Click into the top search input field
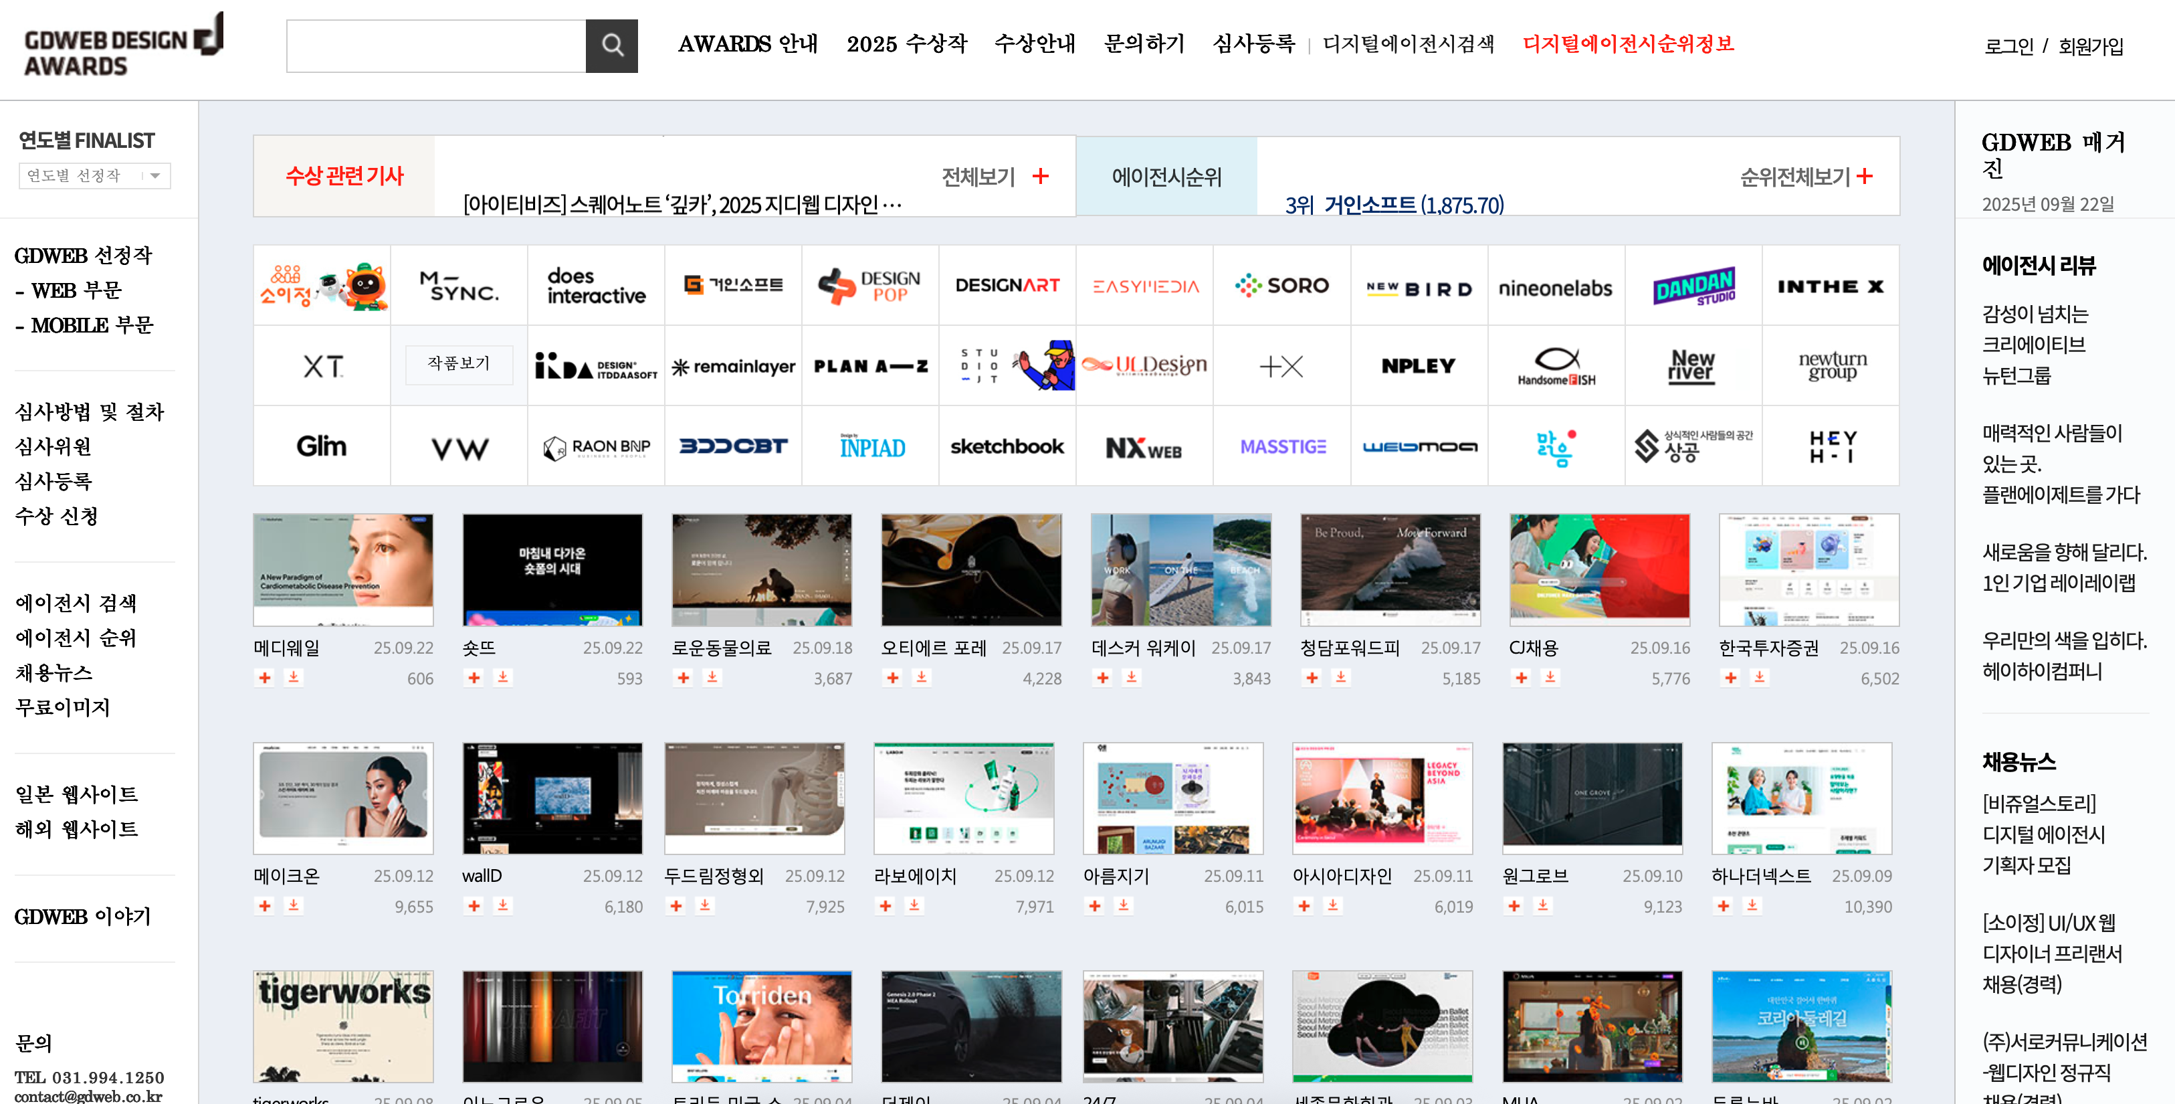Viewport: 2175px width, 1104px height. point(435,45)
